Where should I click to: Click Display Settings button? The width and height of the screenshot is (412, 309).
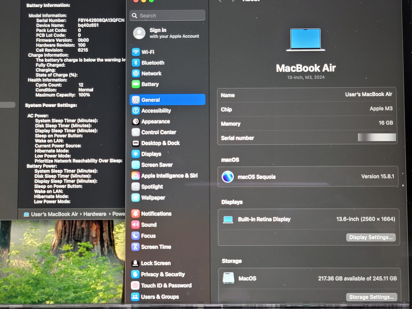coord(371,237)
